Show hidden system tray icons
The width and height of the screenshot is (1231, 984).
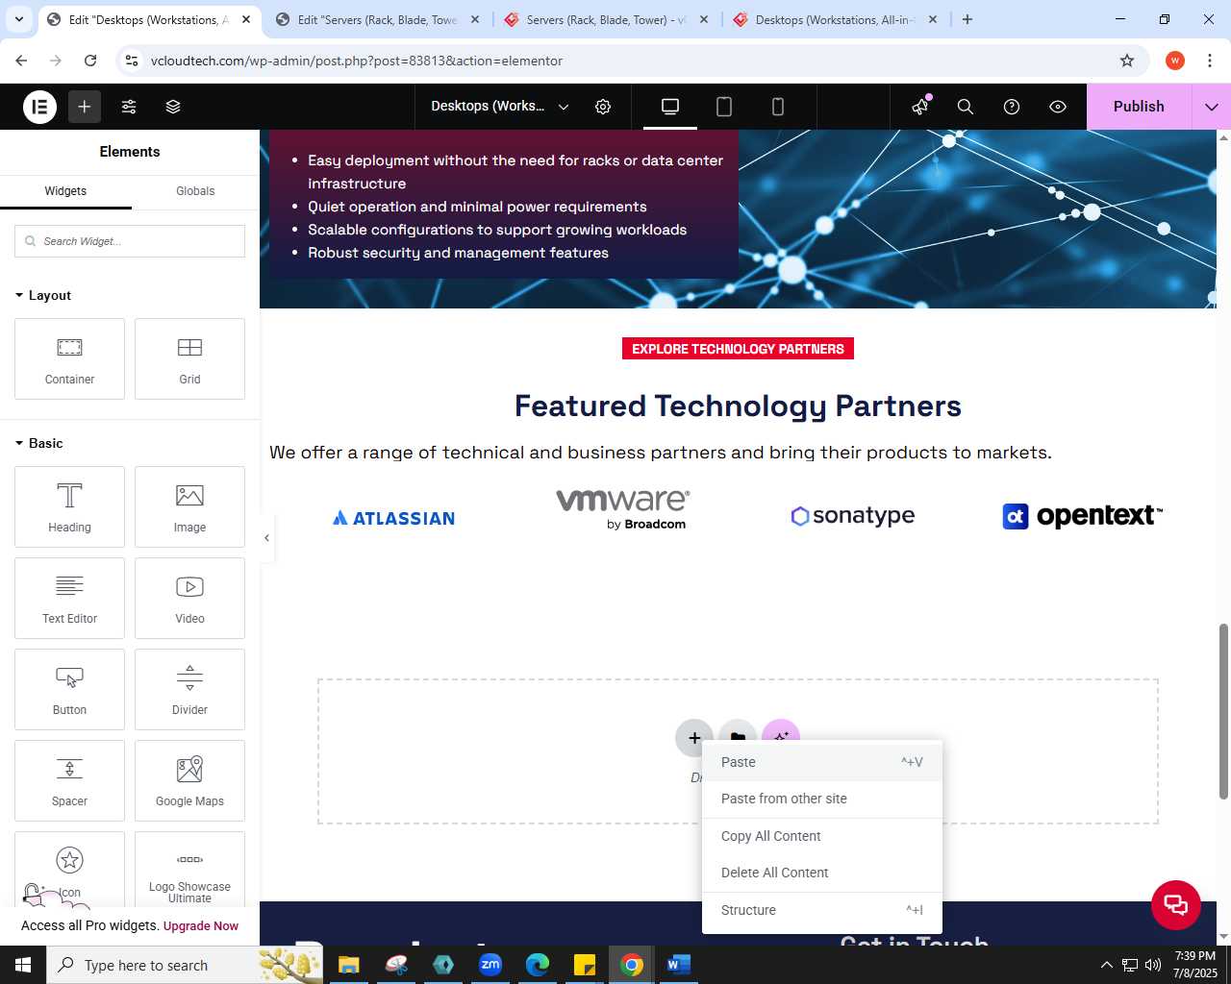click(x=1106, y=965)
